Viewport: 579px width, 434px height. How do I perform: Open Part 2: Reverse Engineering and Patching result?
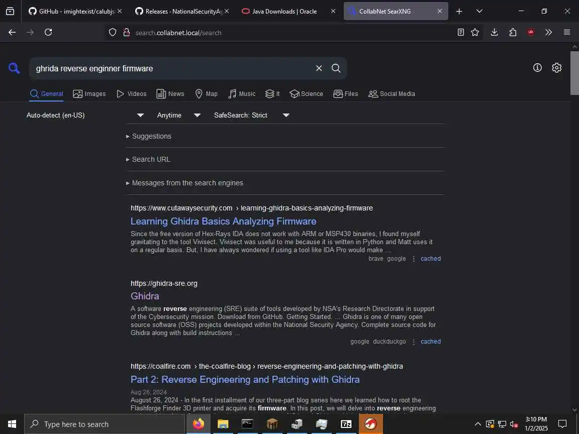[245, 379]
